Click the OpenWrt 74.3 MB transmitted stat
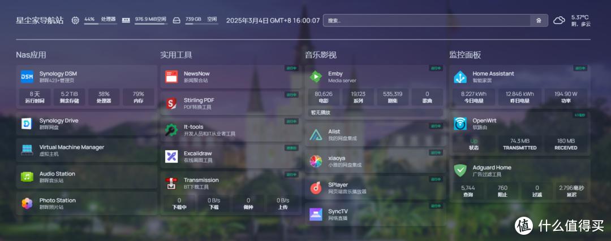 (520, 144)
